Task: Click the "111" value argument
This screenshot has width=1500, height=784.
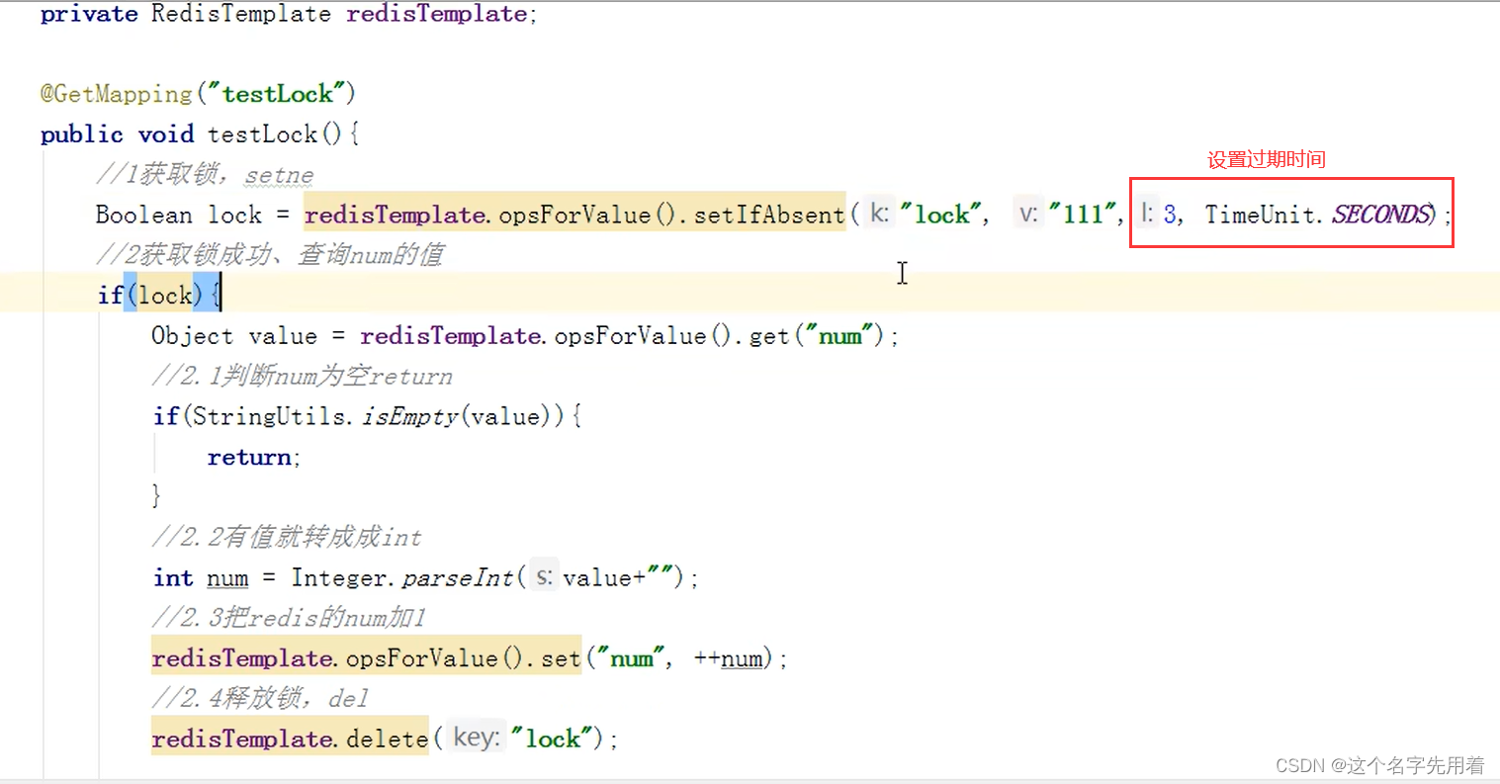Action: (1082, 215)
